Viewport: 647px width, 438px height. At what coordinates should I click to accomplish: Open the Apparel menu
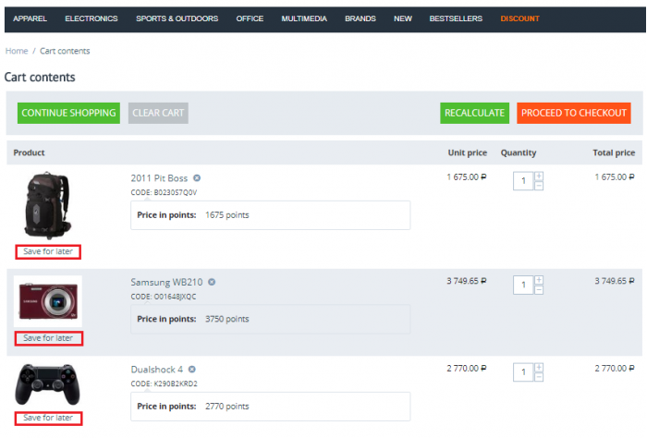point(30,19)
